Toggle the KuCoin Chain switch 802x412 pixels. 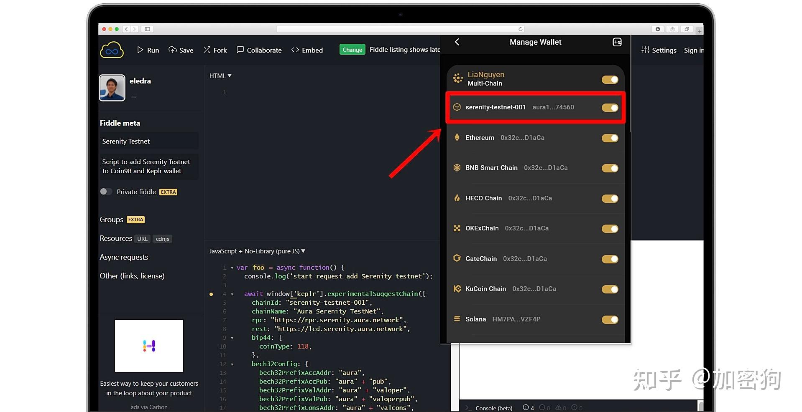[610, 289]
